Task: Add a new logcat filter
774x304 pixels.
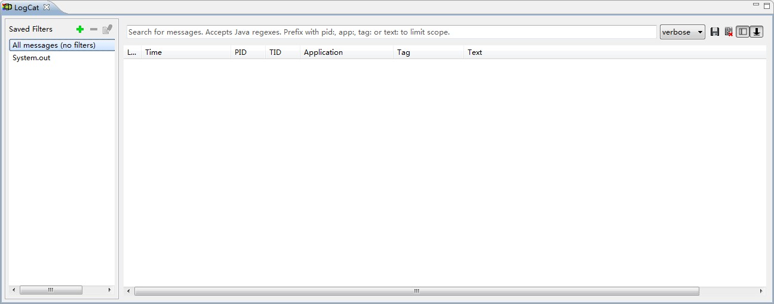Action: click(80, 29)
